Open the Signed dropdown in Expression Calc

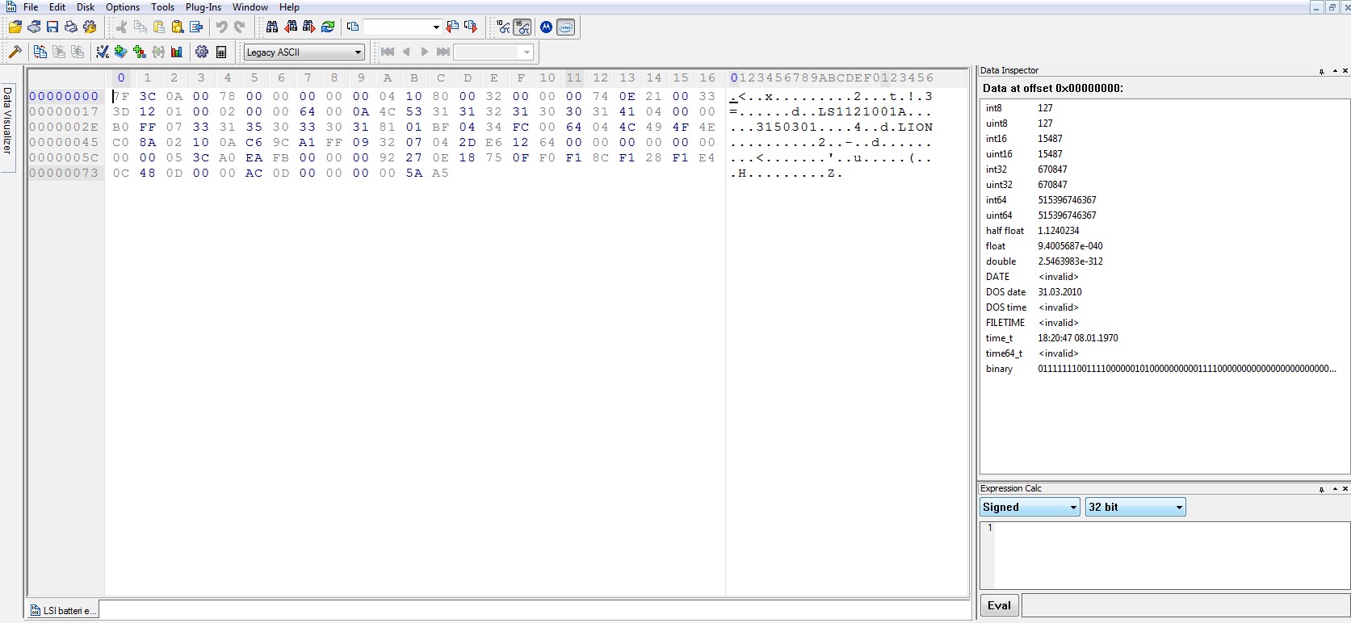[1030, 507]
